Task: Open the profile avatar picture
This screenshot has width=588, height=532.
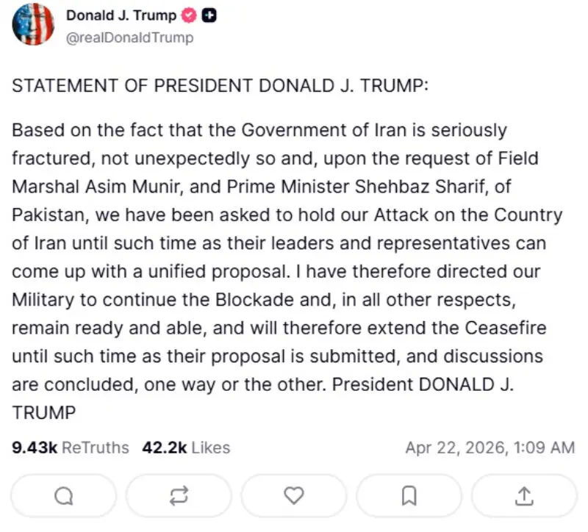Action: click(33, 25)
